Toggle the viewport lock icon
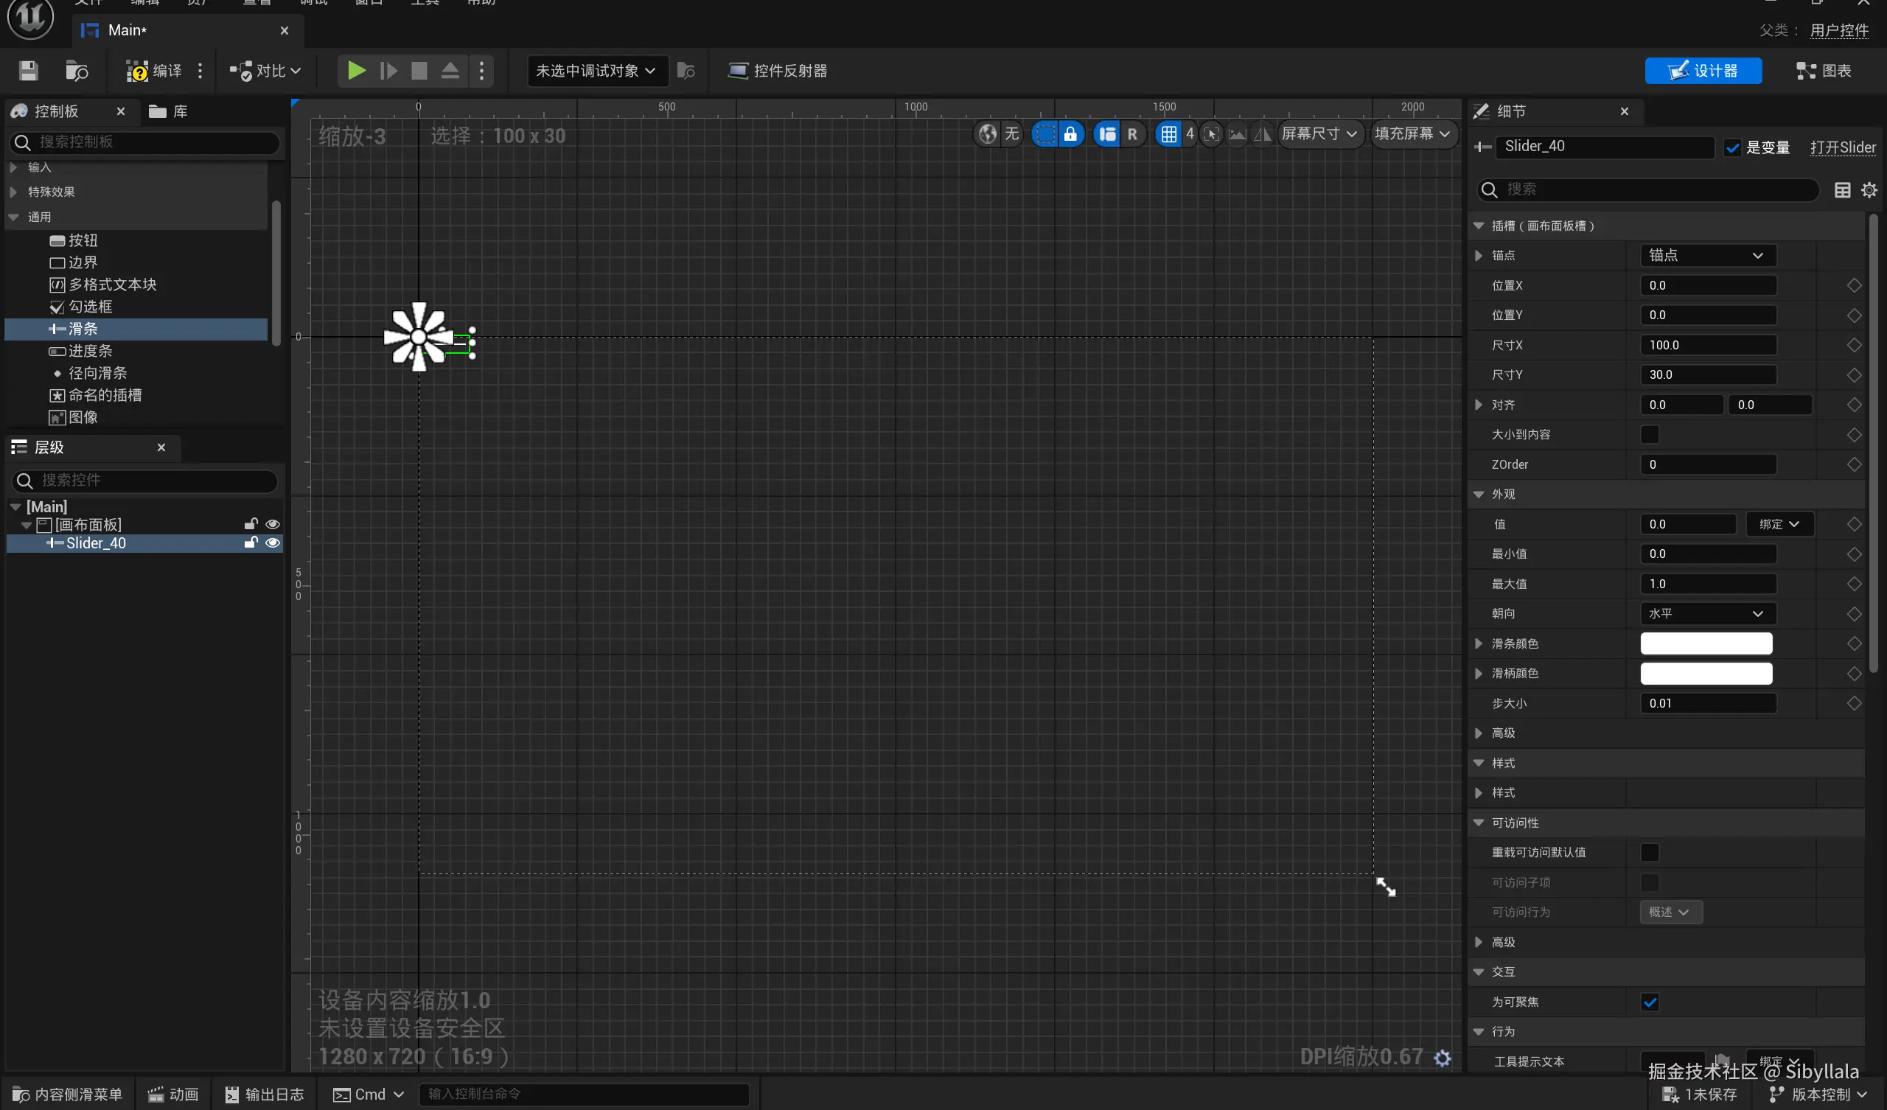The height and width of the screenshot is (1110, 1887). [x=1070, y=134]
